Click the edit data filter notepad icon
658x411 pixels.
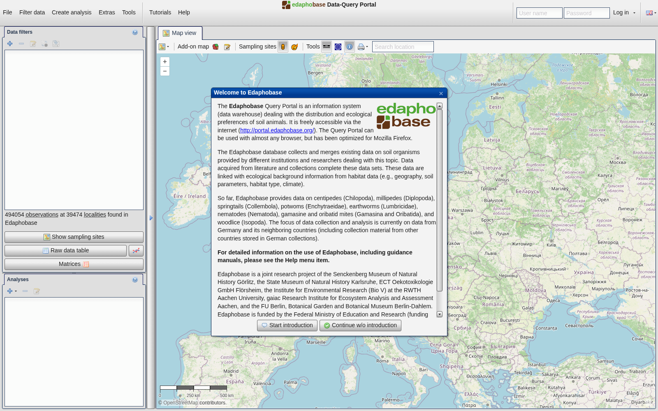pos(33,44)
